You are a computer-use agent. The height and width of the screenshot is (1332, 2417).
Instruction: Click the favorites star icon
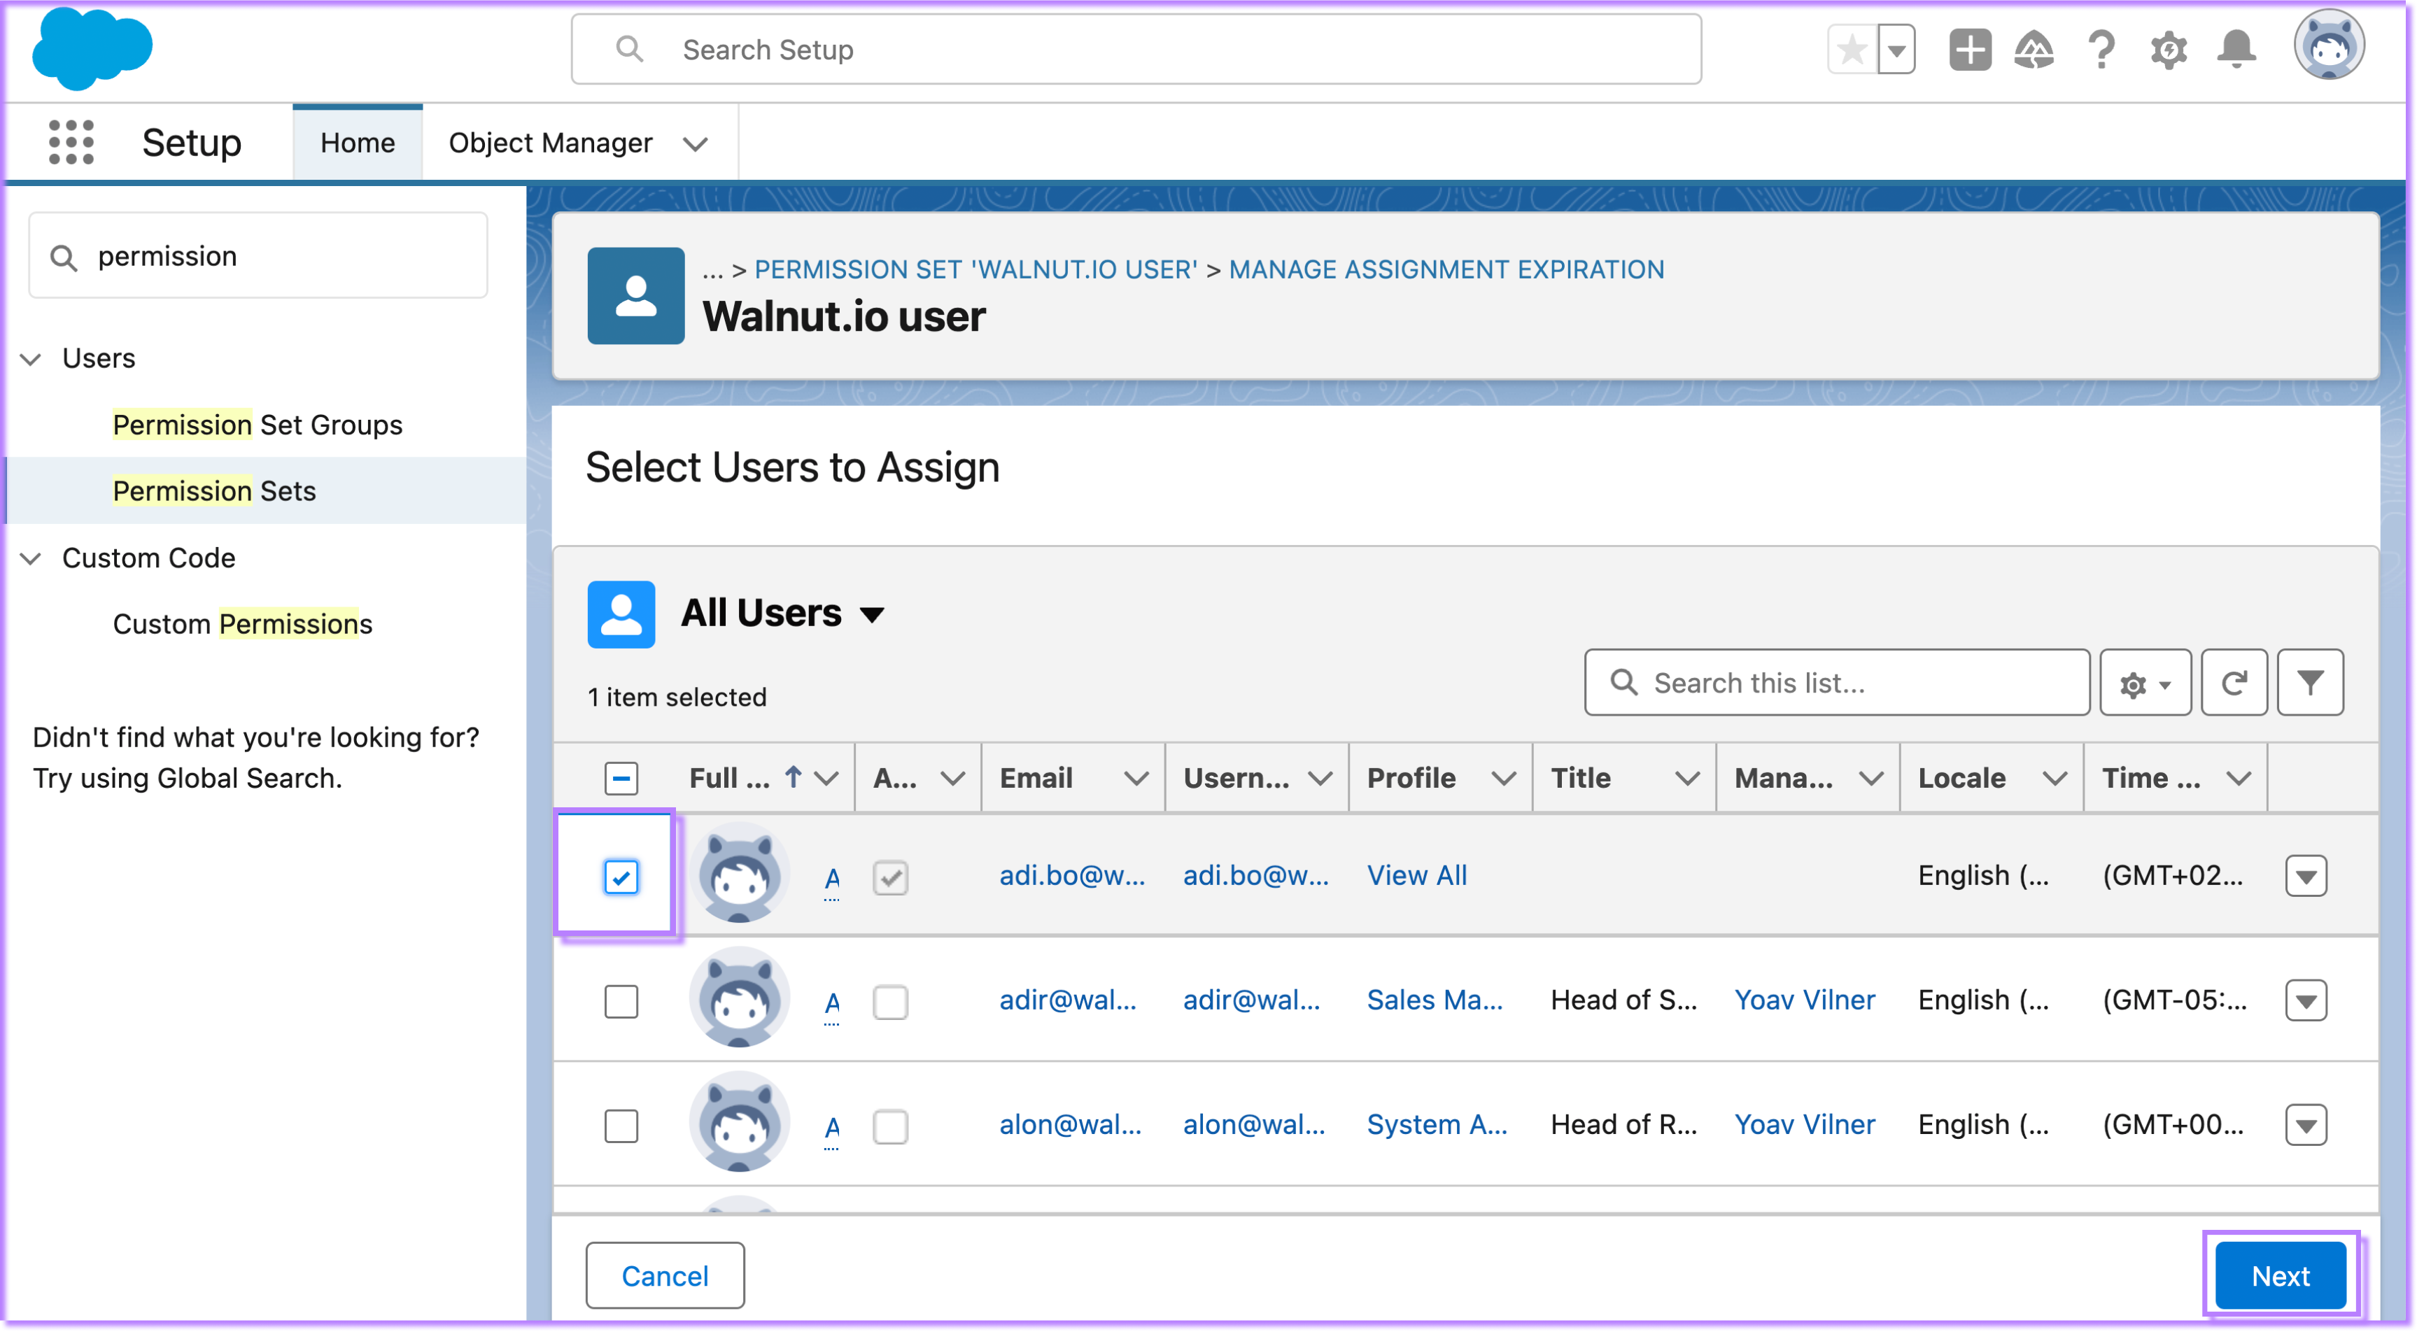click(1853, 50)
